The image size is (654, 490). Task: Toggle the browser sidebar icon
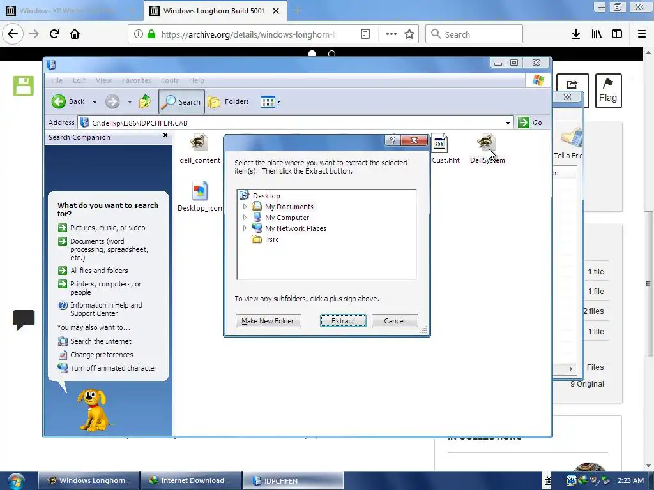click(x=617, y=34)
